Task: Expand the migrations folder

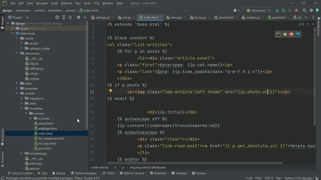Action: pos(22,98)
